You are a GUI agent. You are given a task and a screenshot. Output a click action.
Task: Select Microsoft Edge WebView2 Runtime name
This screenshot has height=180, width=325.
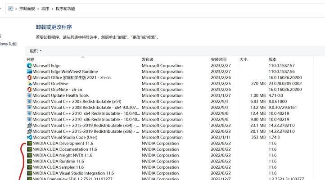65,72
